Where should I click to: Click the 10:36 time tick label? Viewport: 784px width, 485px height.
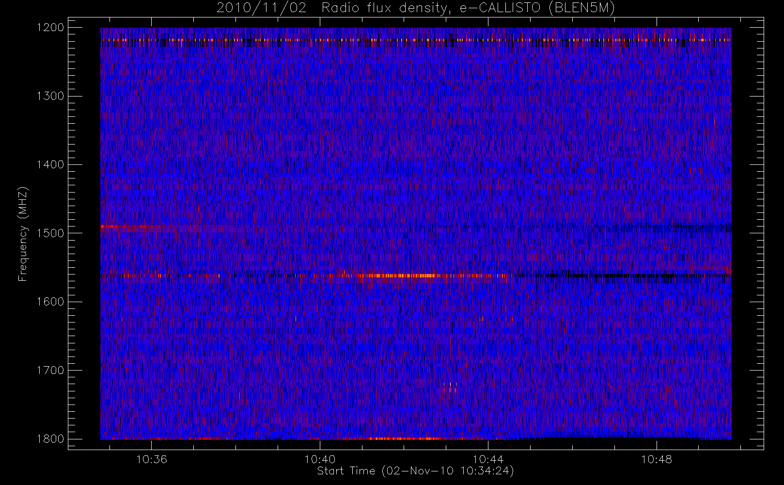[x=152, y=459]
